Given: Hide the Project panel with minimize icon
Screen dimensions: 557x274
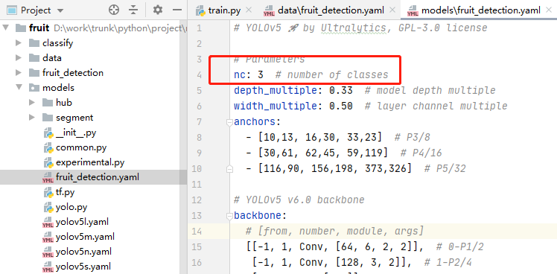Looking at the screenshot, I should click(x=177, y=10).
